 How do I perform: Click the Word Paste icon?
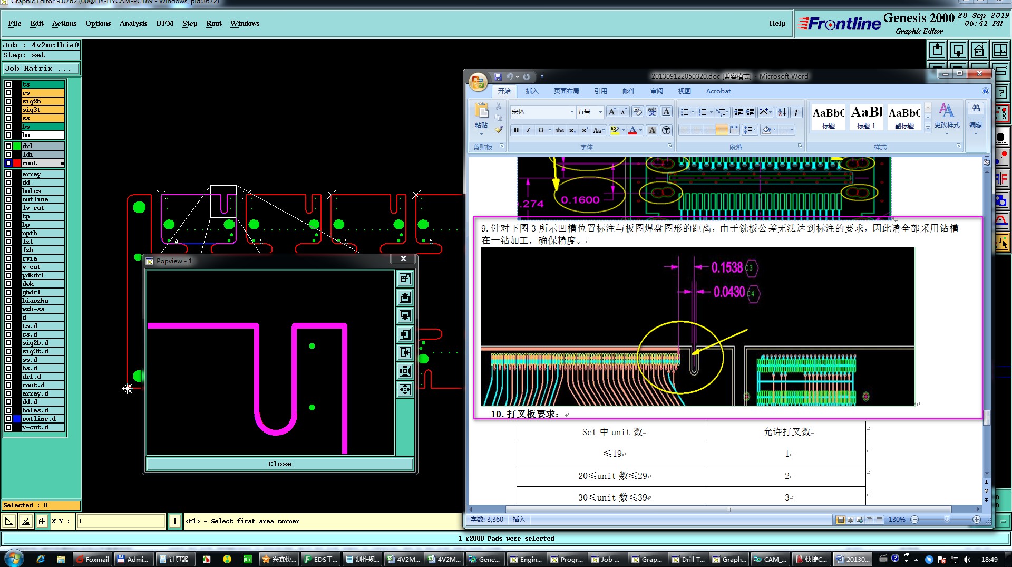481,111
